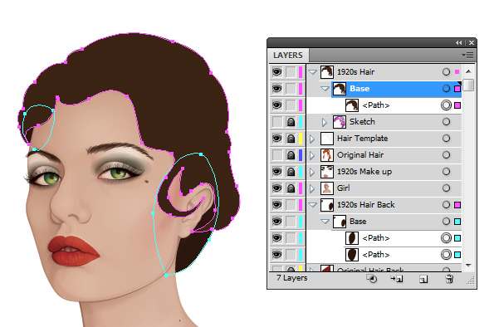Hide the 1920s Hair Back layer
Image resolution: width=494 pixels, height=327 pixels.
point(277,205)
